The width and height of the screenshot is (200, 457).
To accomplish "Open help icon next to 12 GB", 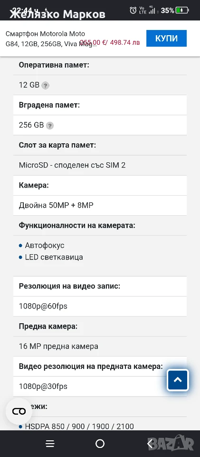I will 45,85.
